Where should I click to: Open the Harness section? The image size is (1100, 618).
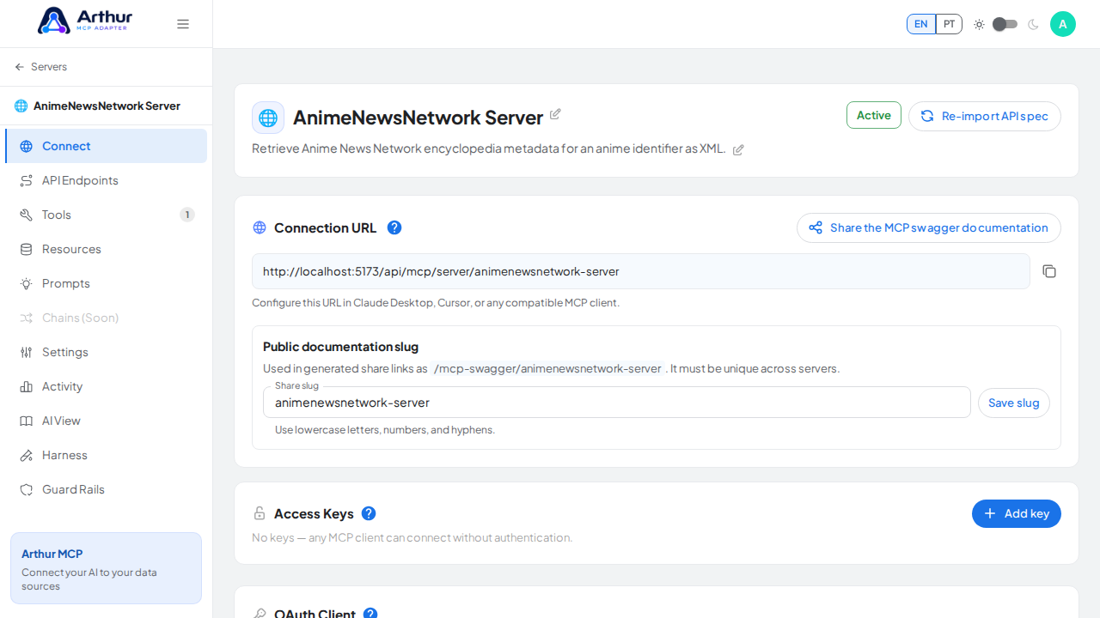(107, 455)
